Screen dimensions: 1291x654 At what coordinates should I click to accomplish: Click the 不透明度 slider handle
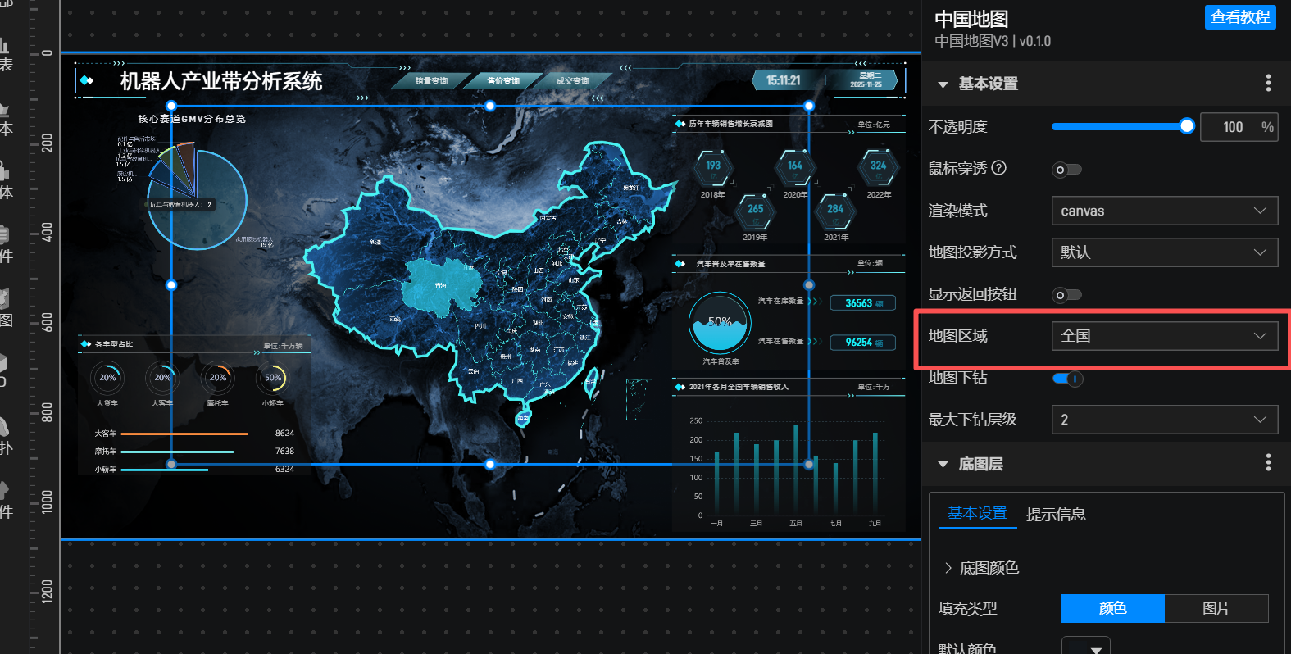(x=1186, y=126)
